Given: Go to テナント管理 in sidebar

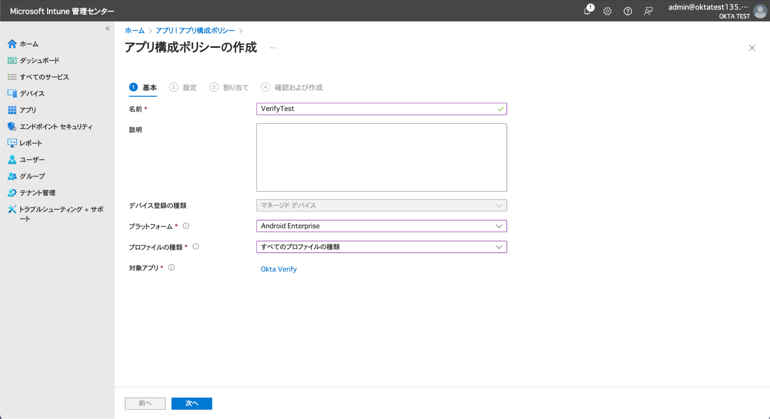Looking at the screenshot, I should (37, 193).
